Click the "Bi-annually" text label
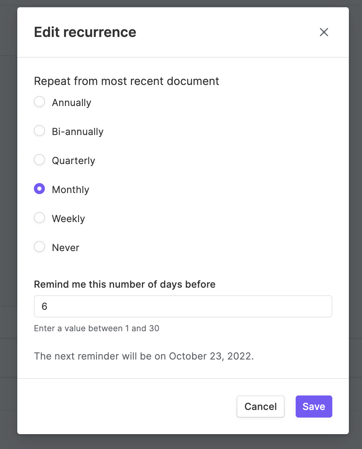This screenshot has height=449, width=362. (78, 132)
